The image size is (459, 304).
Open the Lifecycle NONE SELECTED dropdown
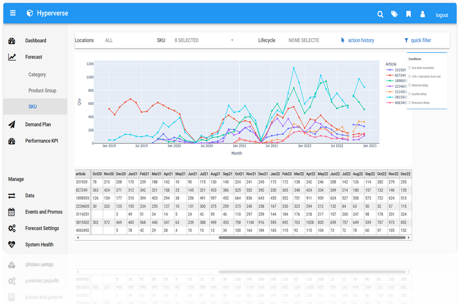[x=304, y=40]
